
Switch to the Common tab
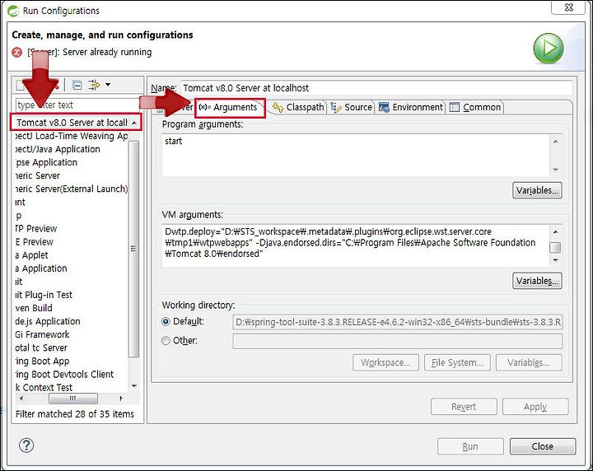pyautogui.click(x=475, y=107)
